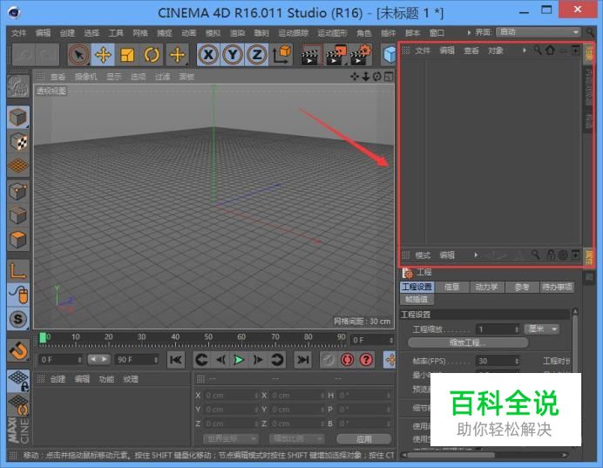Open the viewport 显示 menu
This screenshot has width=603, height=468.
(x=113, y=77)
